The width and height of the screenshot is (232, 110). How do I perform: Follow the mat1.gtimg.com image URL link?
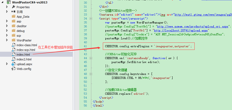click(203, 15)
